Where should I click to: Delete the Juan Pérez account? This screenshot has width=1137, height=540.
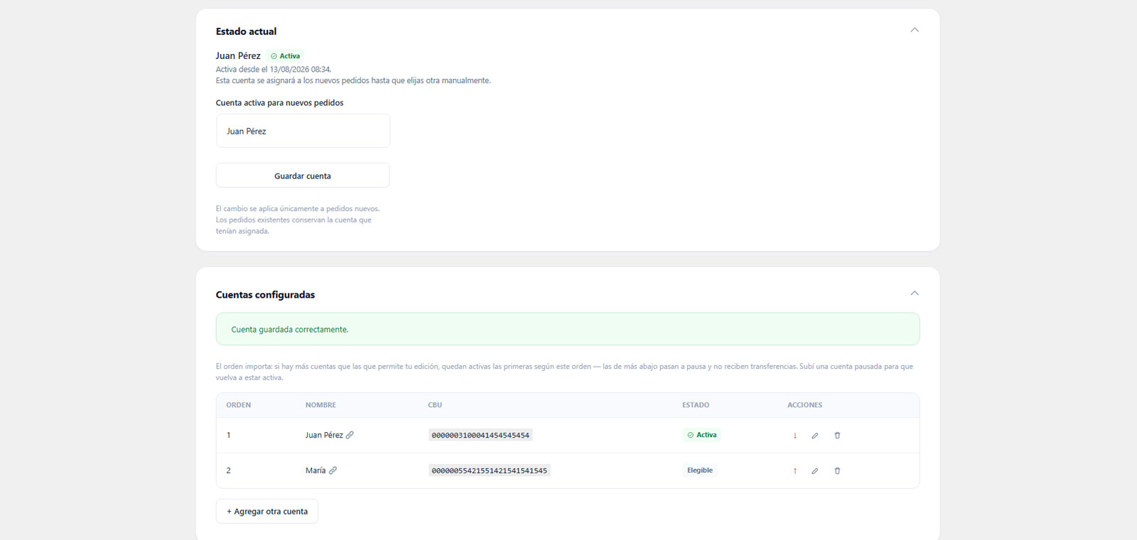click(x=837, y=436)
